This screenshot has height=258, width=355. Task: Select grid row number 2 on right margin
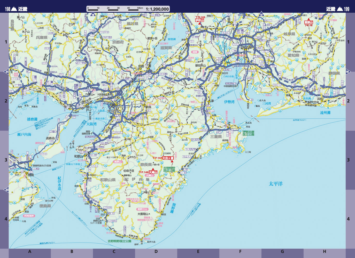click(x=348, y=101)
